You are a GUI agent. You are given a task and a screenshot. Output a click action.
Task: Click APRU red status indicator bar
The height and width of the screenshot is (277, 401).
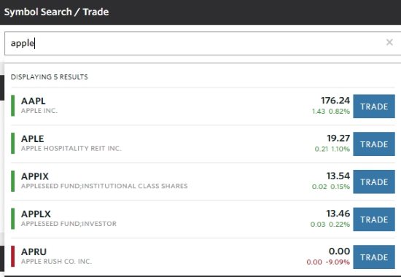[13, 257]
